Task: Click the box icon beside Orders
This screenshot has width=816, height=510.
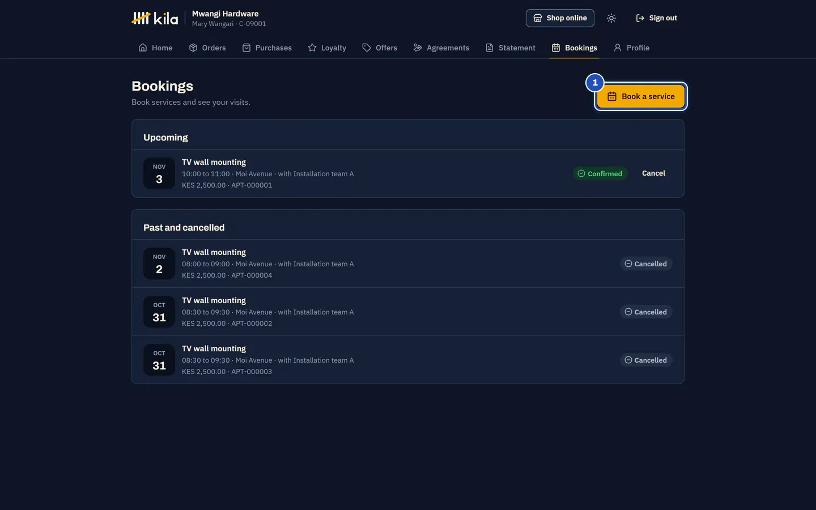Action: pyautogui.click(x=193, y=48)
